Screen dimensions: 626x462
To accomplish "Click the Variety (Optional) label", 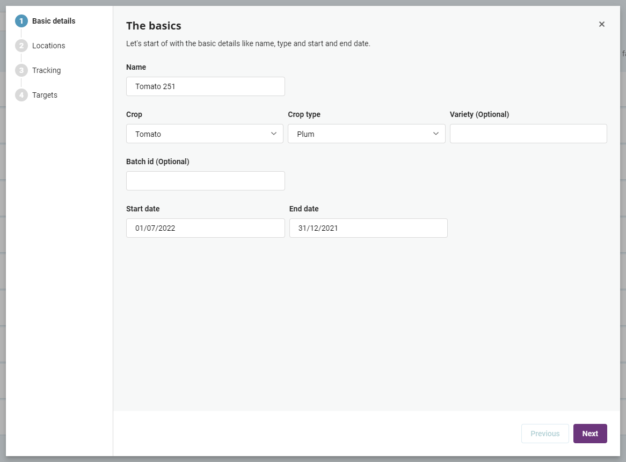I will pos(479,114).
